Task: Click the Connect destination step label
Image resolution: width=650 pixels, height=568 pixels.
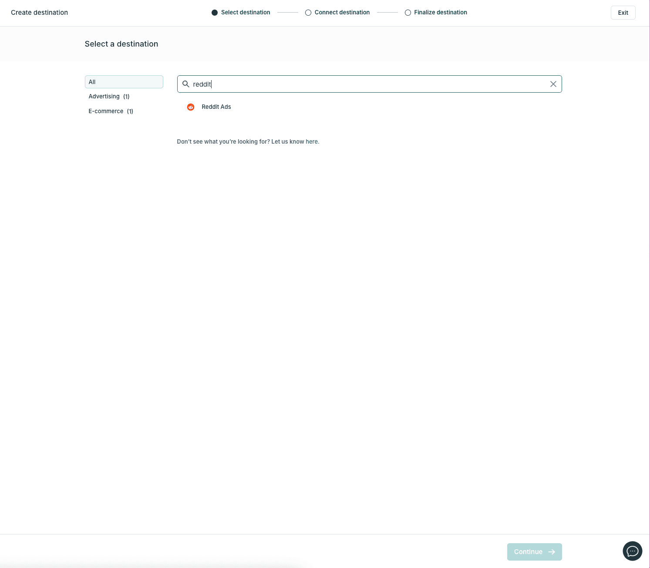Action: [342, 12]
